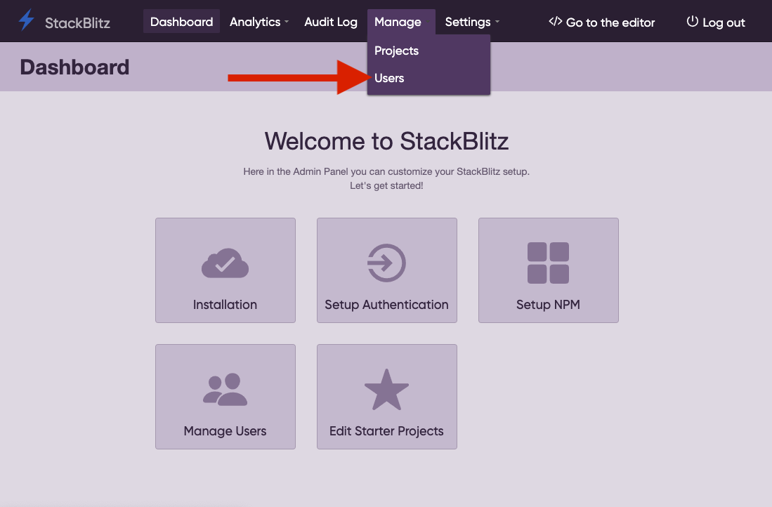Click the Welcome to StackBlitz heading
The width and height of the screenshot is (772, 507).
pyautogui.click(x=386, y=141)
